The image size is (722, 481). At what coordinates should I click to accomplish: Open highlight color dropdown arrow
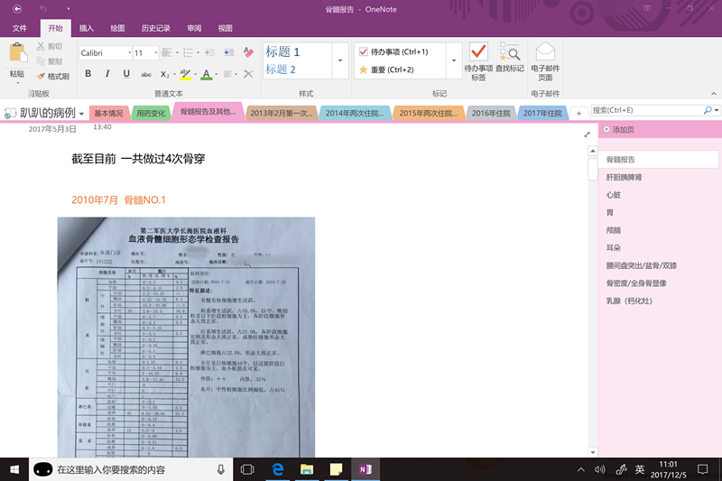coord(196,74)
